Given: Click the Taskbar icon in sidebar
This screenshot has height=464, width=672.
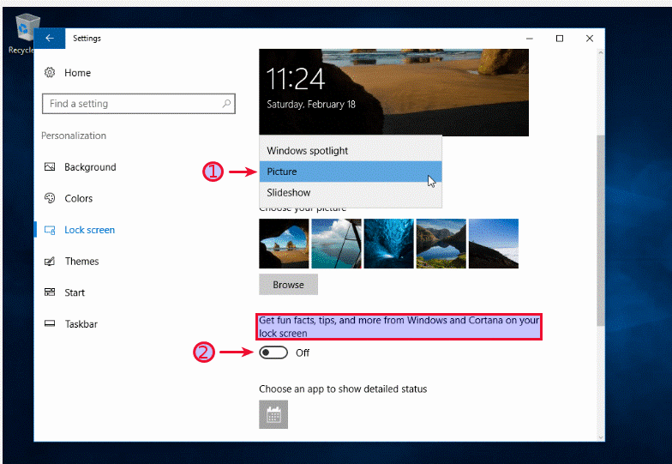Looking at the screenshot, I should [x=50, y=324].
